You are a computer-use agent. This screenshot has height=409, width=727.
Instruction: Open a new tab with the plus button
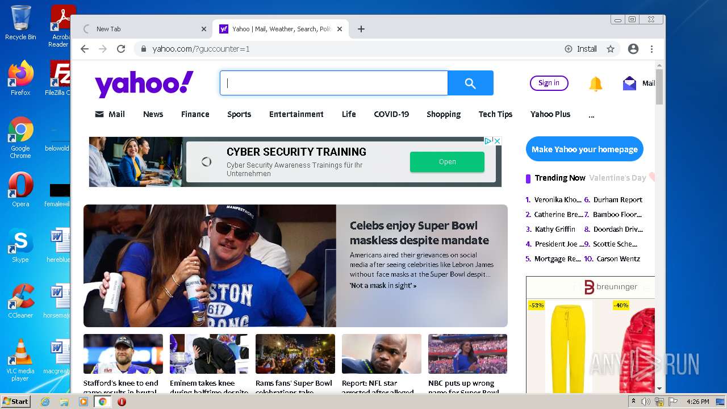click(361, 29)
